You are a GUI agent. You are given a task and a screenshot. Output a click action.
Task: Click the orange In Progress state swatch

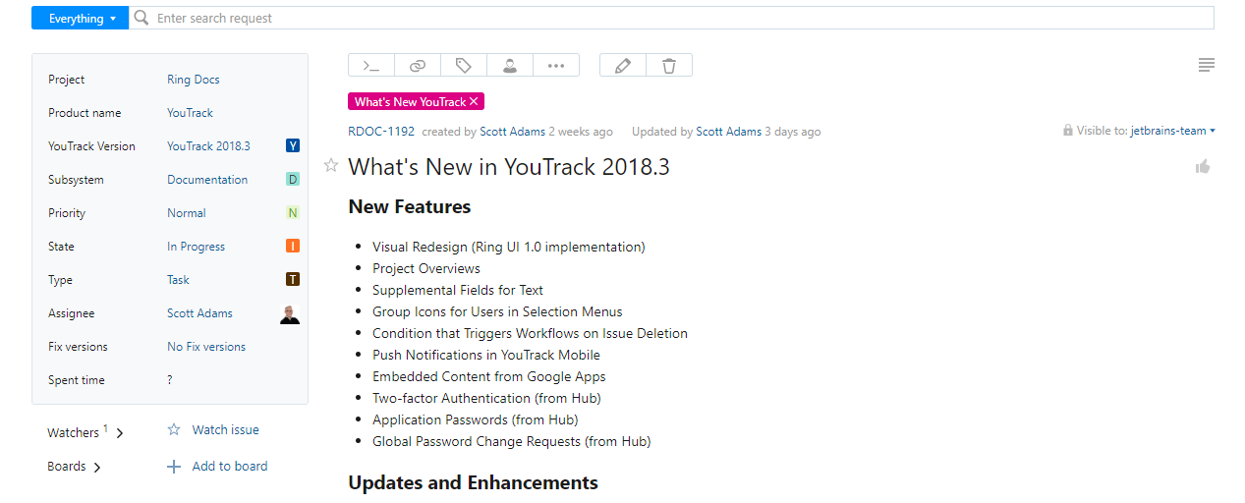(x=293, y=247)
